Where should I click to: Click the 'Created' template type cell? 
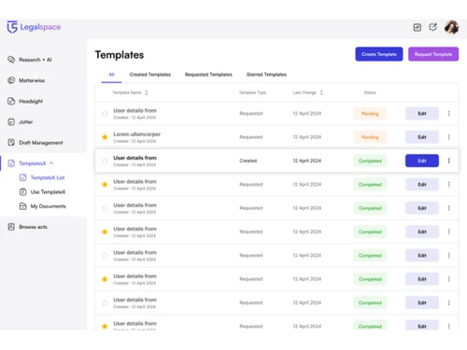point(248,161)
